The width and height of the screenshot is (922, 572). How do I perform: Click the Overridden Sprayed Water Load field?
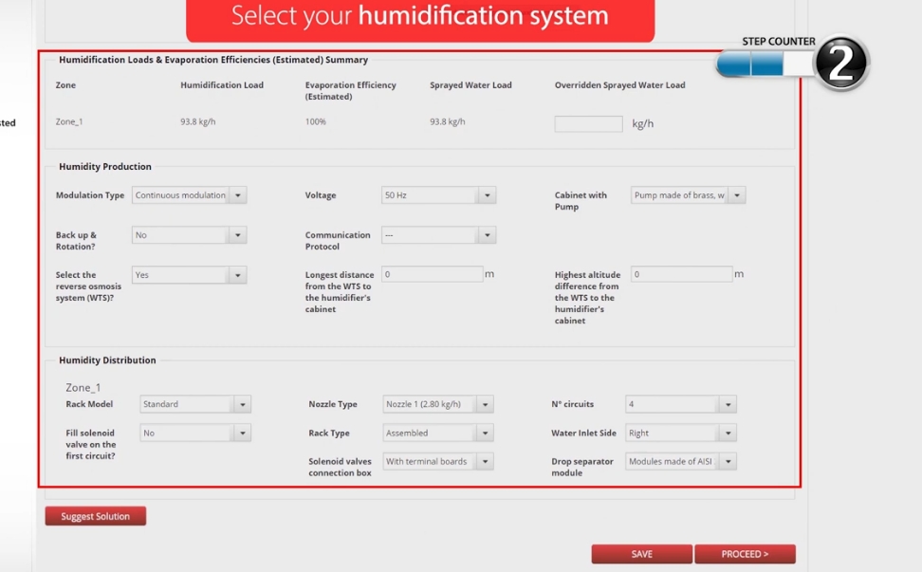pos(588,123)
